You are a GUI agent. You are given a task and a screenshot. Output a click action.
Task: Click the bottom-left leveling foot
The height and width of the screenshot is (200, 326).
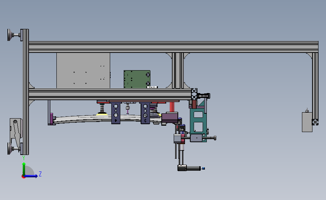pos(14,149)
